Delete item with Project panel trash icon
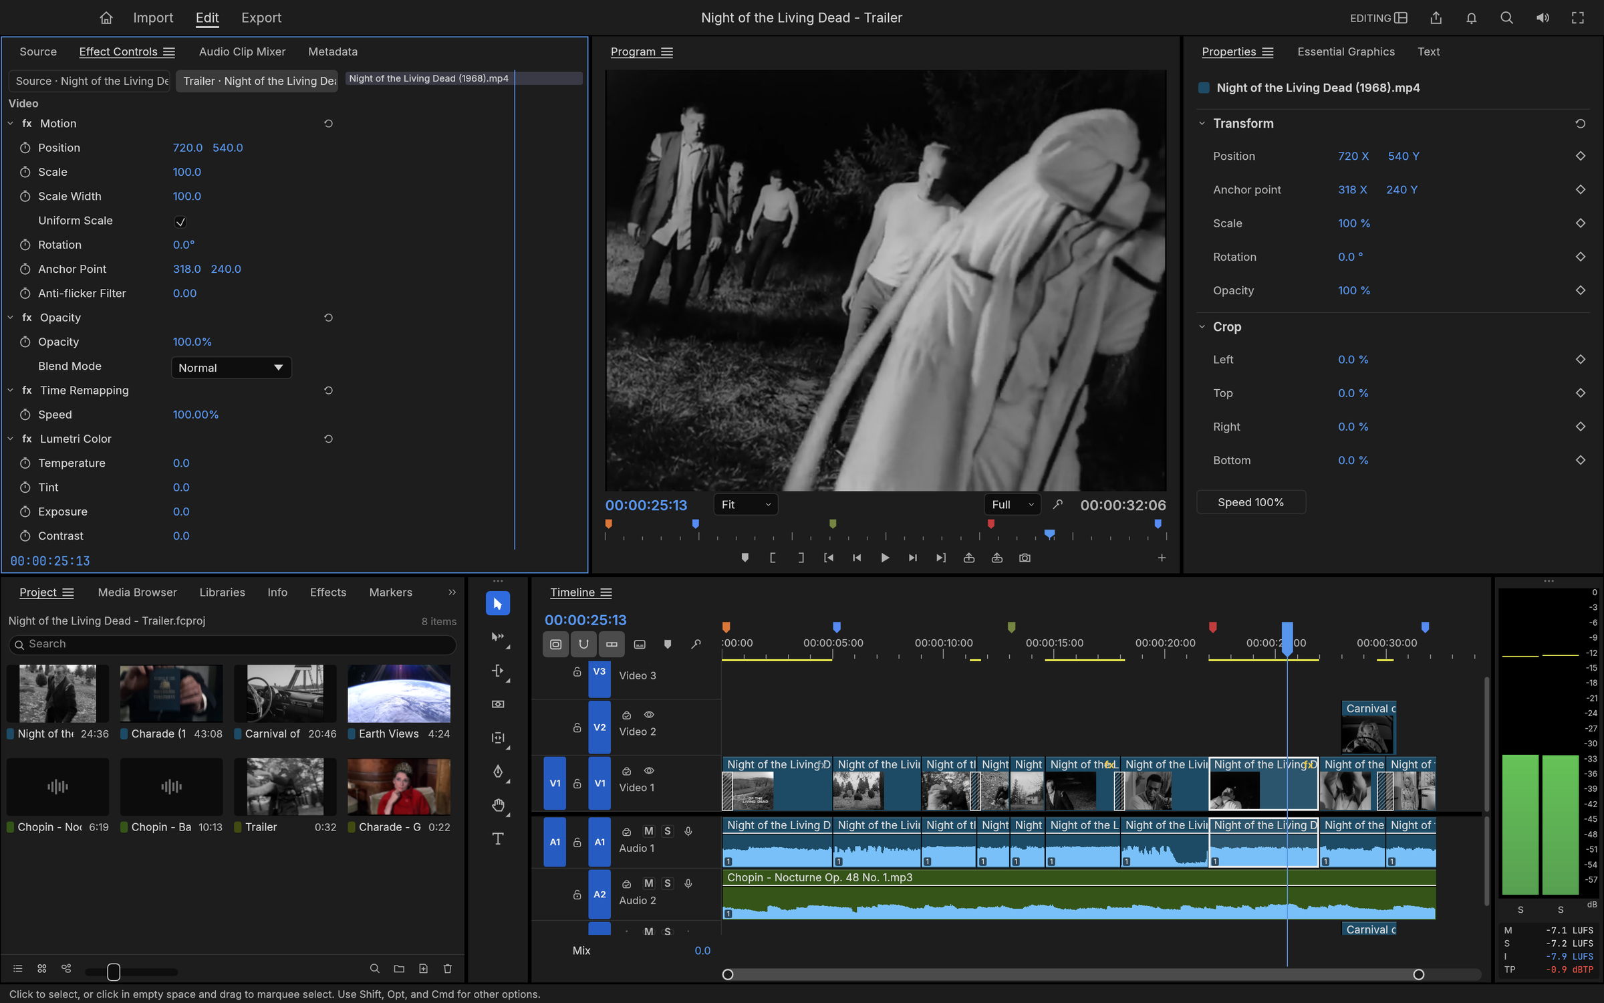The image size is (1604, 1003). pos(448,969)
